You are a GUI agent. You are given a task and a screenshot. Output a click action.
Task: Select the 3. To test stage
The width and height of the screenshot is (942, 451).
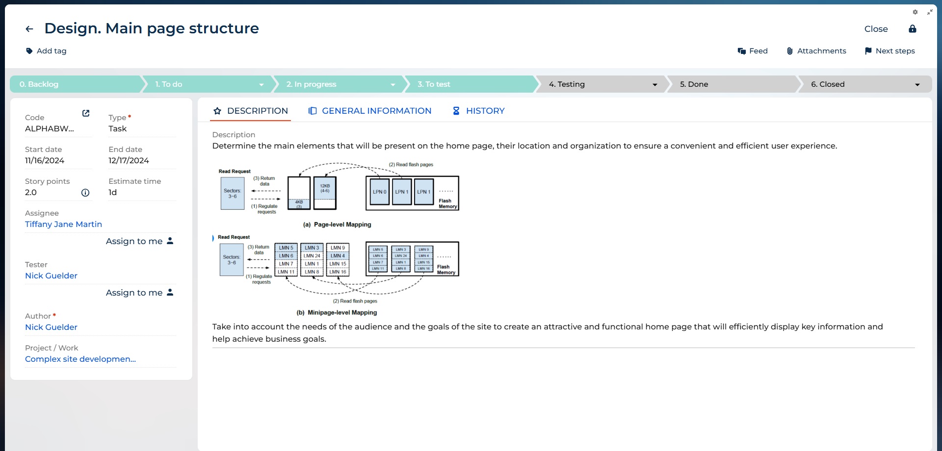471,84
